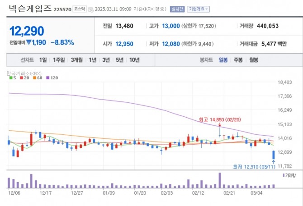Click the orange 60-day moving average legend
This screenshot has width=303, height=206.
38,78
